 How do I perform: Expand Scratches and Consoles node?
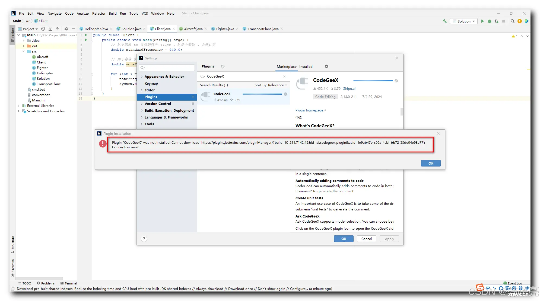coord(18,111)
